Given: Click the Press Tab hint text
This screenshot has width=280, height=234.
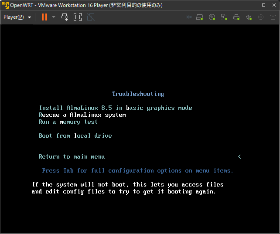Looking at the screenshot, I should (x=138, y=171).
